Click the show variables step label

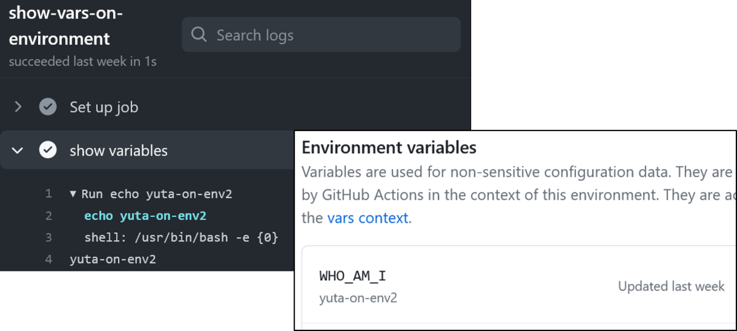[119, 151]
